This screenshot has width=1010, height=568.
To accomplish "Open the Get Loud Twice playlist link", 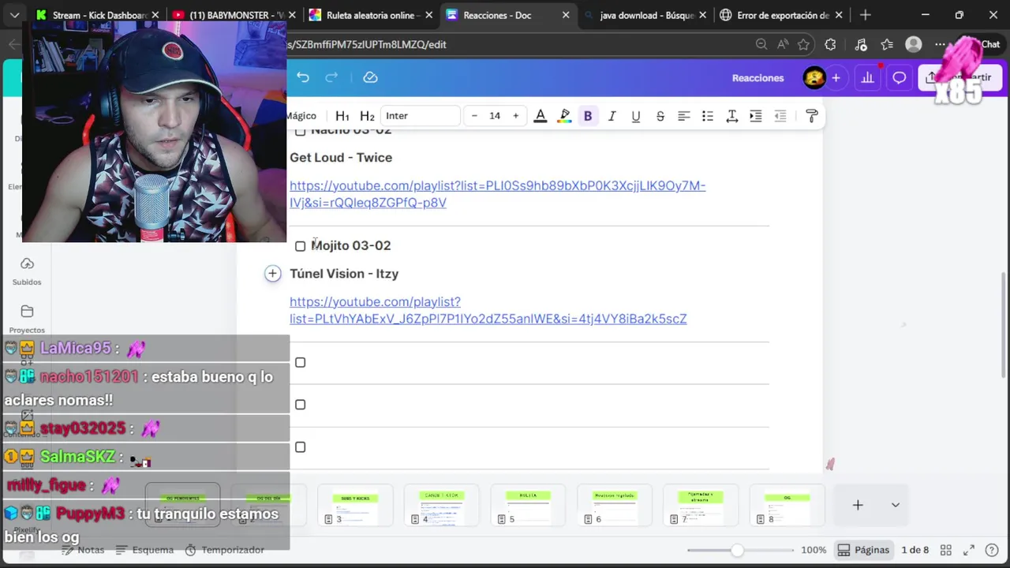I will point(497,194).
